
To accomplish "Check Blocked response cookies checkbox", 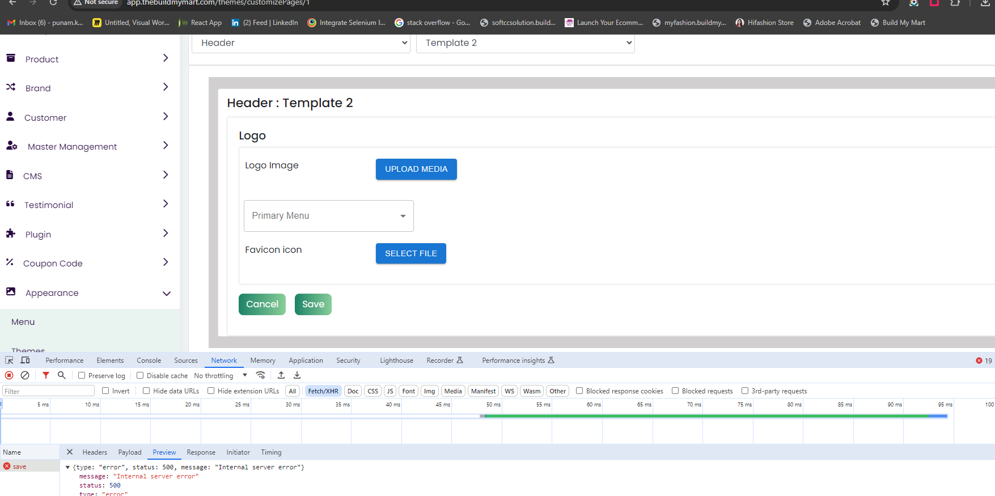I will click(x=579, y=391).
